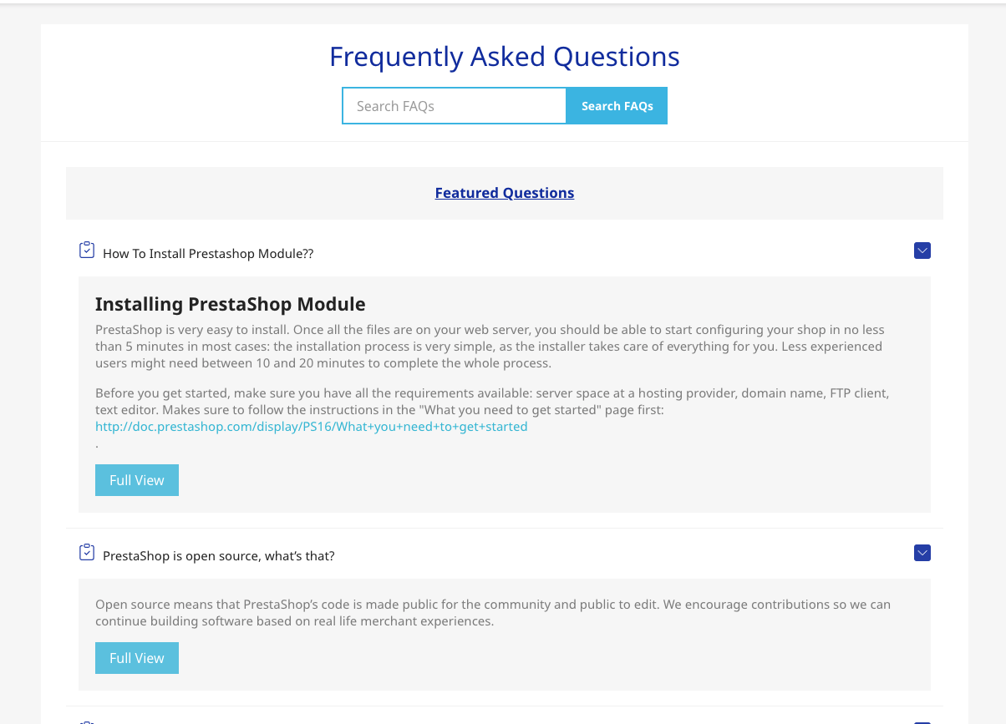Click clipboard icon beside open source question

coord(87,553)
